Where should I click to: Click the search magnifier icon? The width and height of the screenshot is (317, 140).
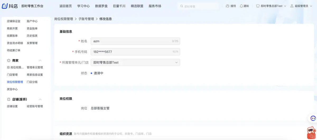181,6
